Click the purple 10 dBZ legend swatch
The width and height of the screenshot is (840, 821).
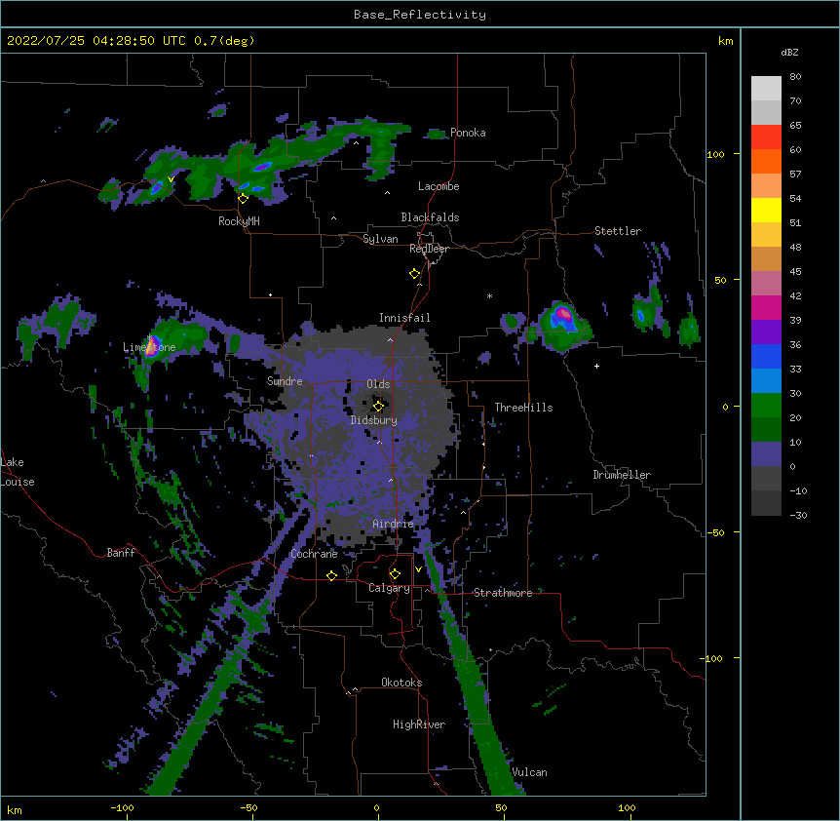(x=766, y=454)
